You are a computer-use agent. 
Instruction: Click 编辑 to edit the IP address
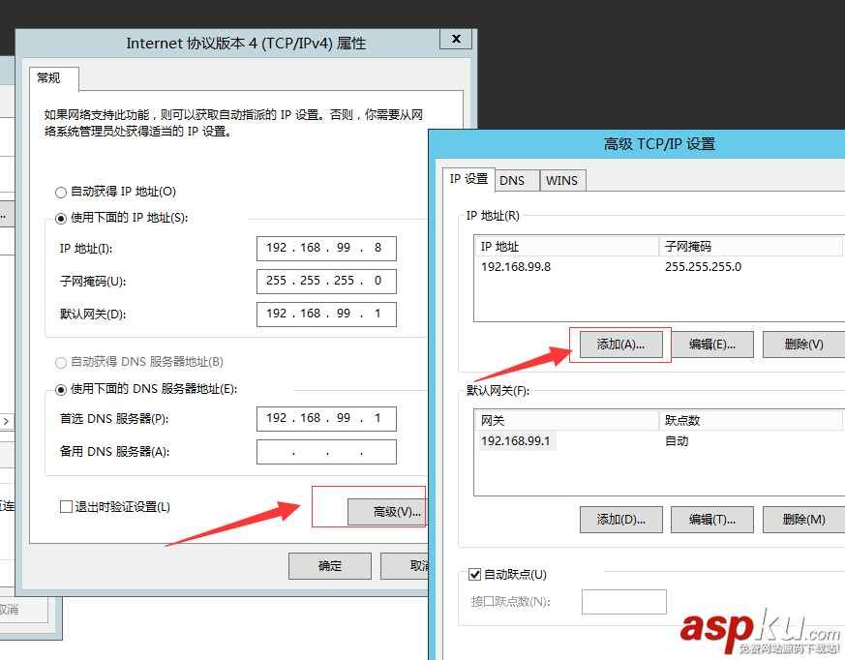coord(713,344)
